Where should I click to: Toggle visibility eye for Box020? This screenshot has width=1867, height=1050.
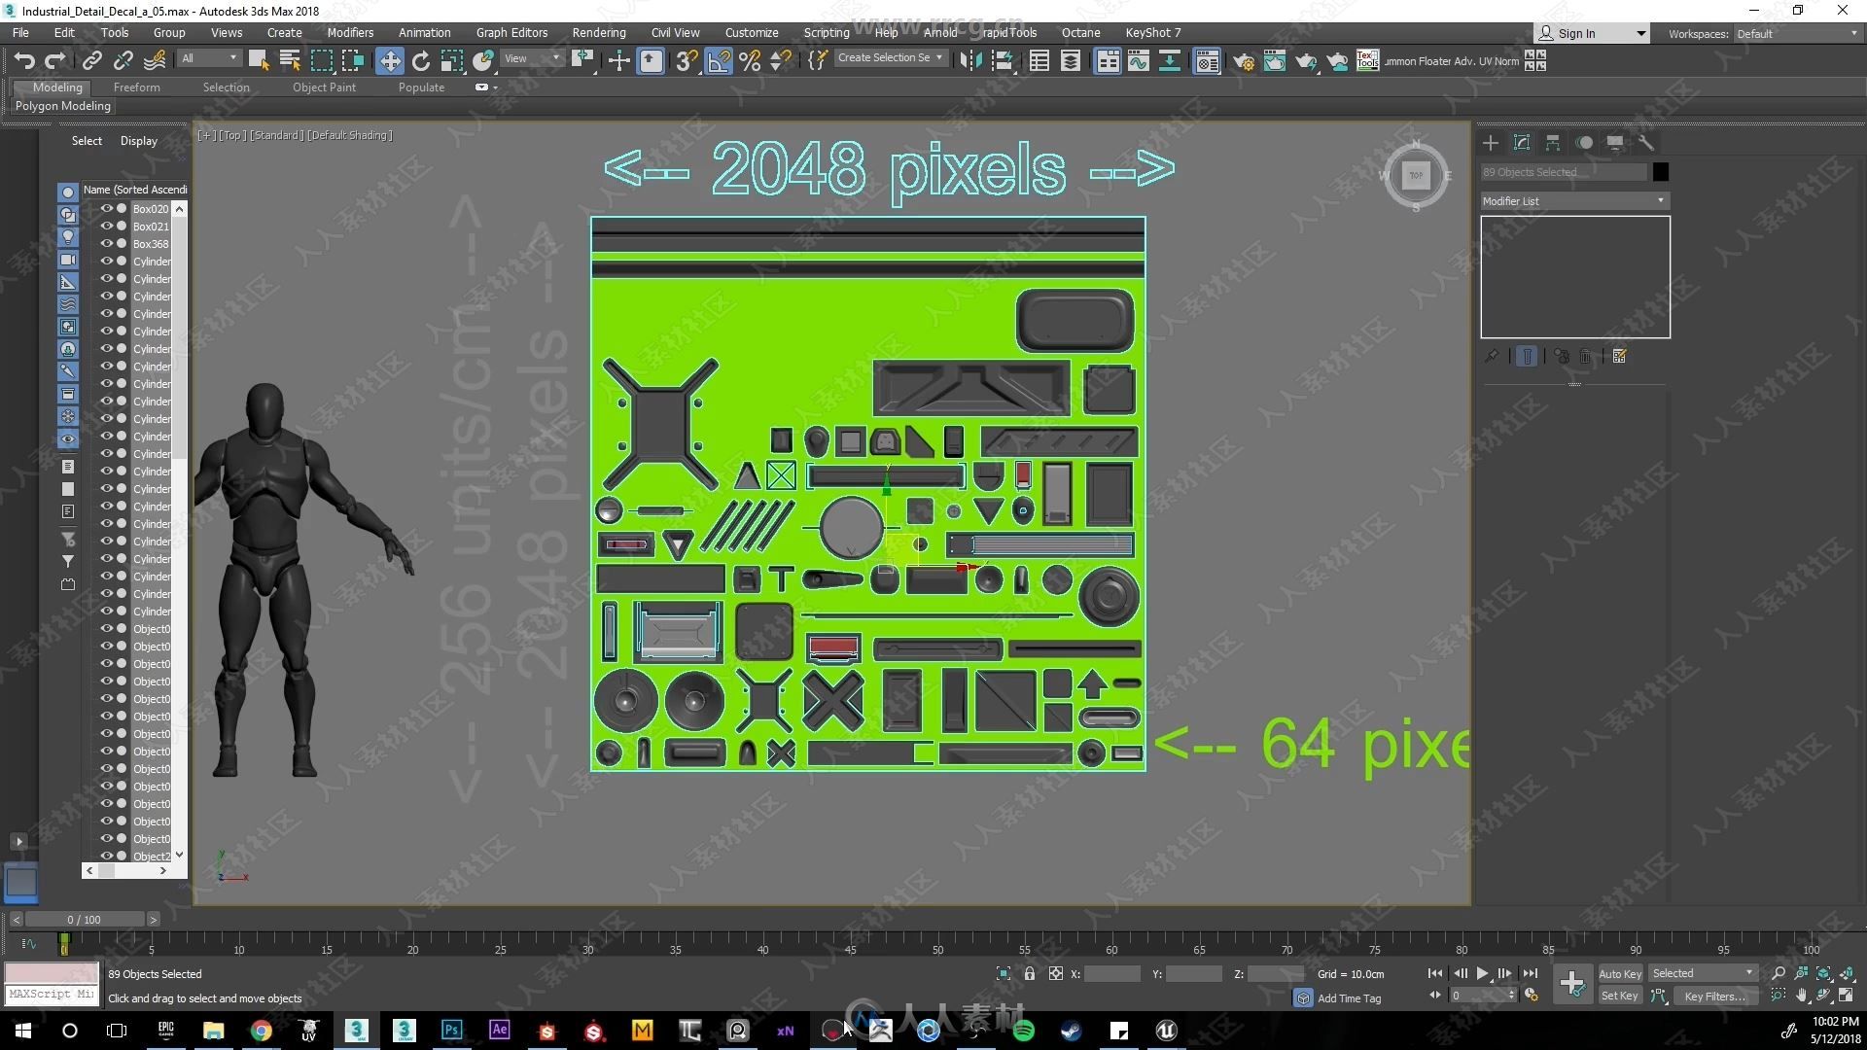tap(106, 209)
